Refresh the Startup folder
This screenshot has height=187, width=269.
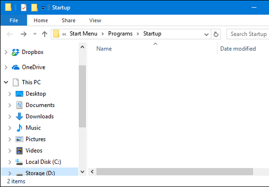point(216,34)
